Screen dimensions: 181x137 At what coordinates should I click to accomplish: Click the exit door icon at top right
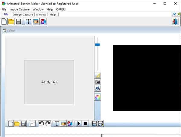point(175,21)
